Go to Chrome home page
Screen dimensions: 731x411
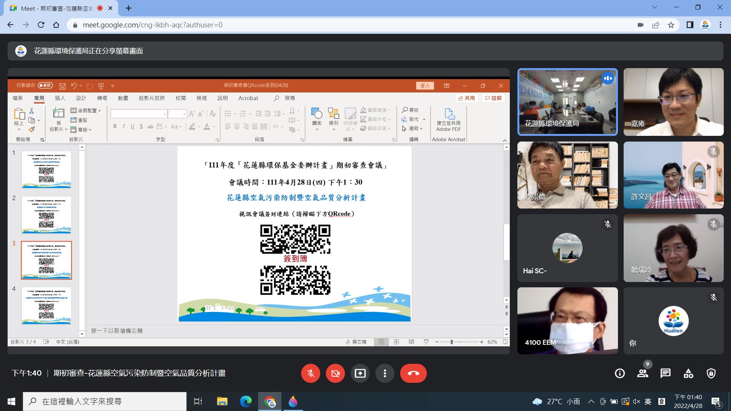point(56,25)
